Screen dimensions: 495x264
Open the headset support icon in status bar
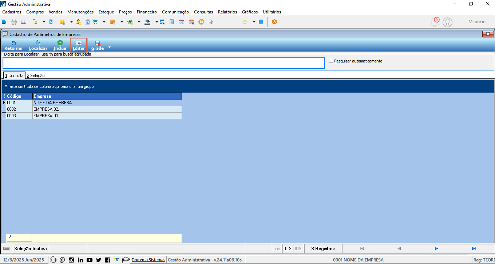(53, 260)
